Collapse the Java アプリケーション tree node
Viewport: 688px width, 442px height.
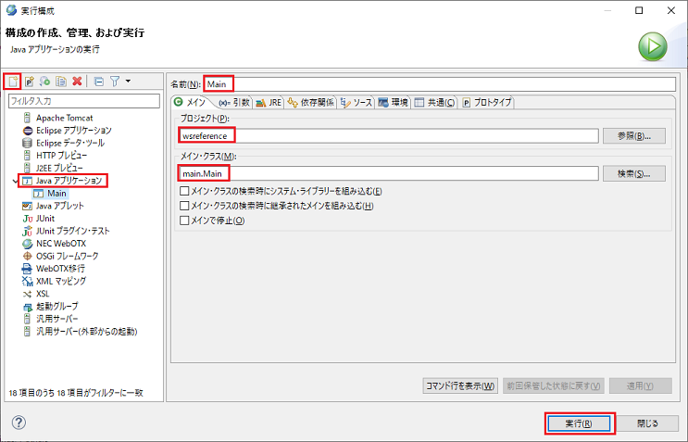(x=13, y=181)
